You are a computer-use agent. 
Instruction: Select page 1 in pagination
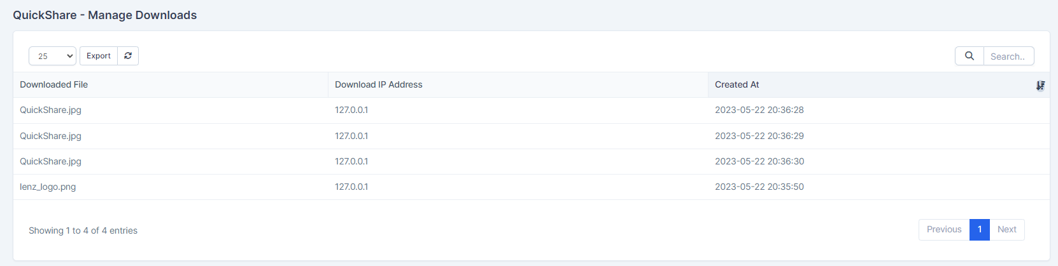[x=979, y=229]
